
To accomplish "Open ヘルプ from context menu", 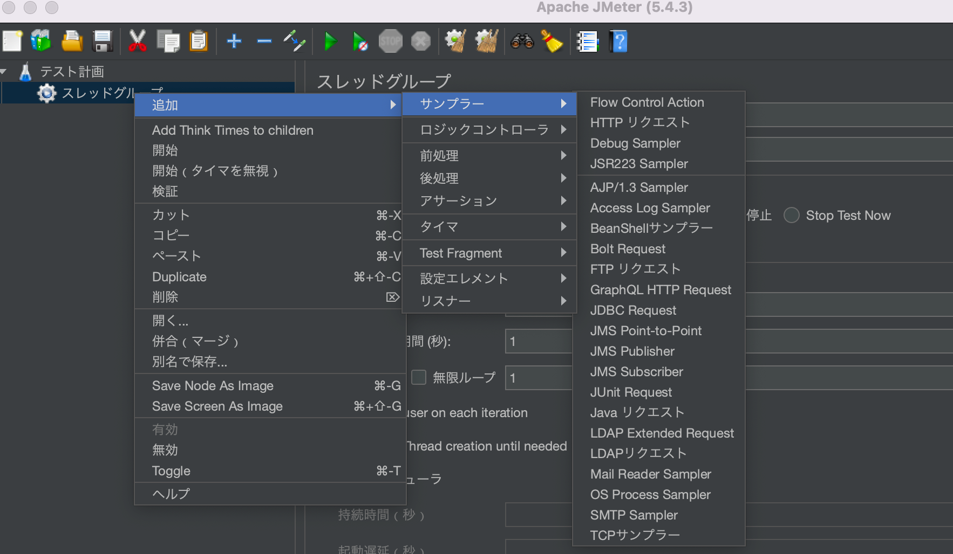I will 270,494.
